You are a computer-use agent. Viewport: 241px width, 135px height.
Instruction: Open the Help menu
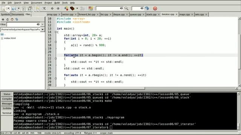[x=72, y=3]
